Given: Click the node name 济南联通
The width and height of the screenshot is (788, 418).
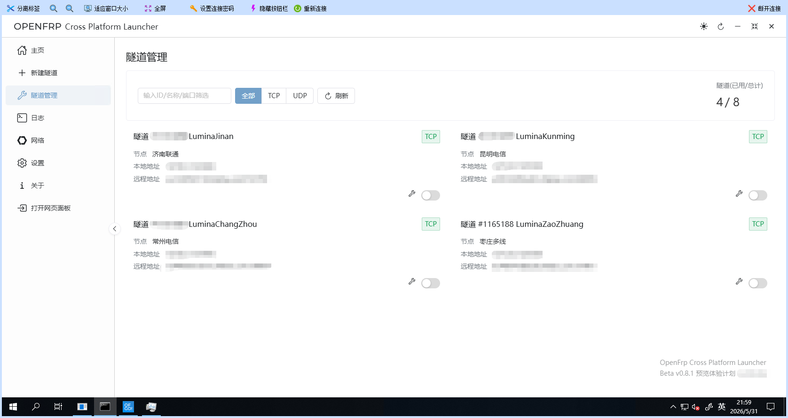Looking at the screenshot, I should pos(165,154).
